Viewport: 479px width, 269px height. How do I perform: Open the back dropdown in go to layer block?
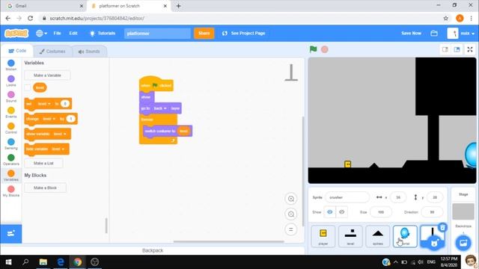pyautogui.click(x=160, y=108)
